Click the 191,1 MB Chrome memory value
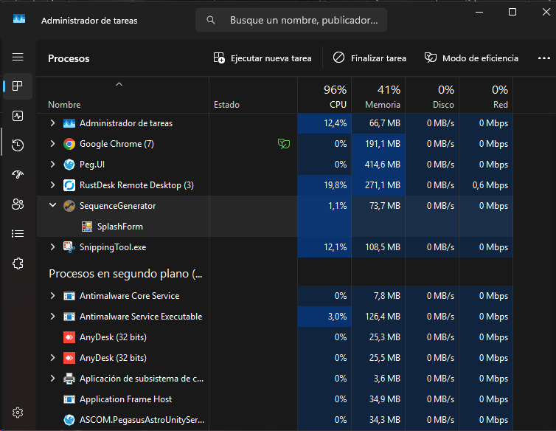Image resolution: width=556 pixels, height=431 pixels. 383,144
